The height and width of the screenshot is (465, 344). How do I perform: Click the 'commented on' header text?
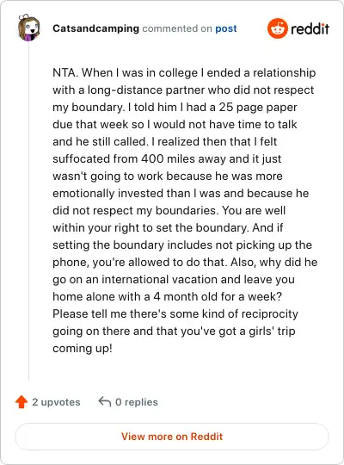[x=177, y=28]
